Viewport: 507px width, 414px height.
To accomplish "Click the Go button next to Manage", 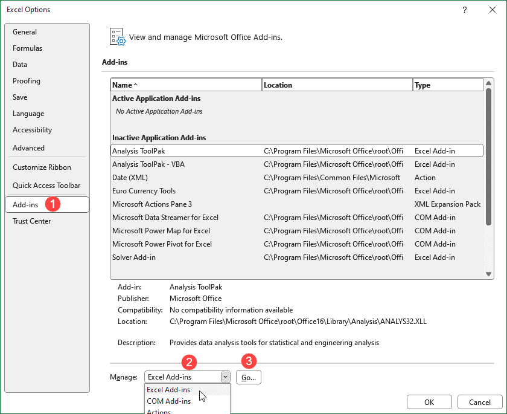I will coord(248,377).
